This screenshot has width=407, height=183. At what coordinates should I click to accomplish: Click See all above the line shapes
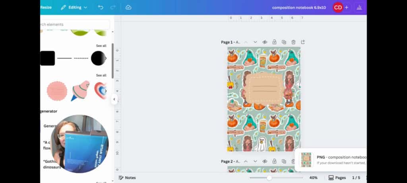tap(101, 46)
